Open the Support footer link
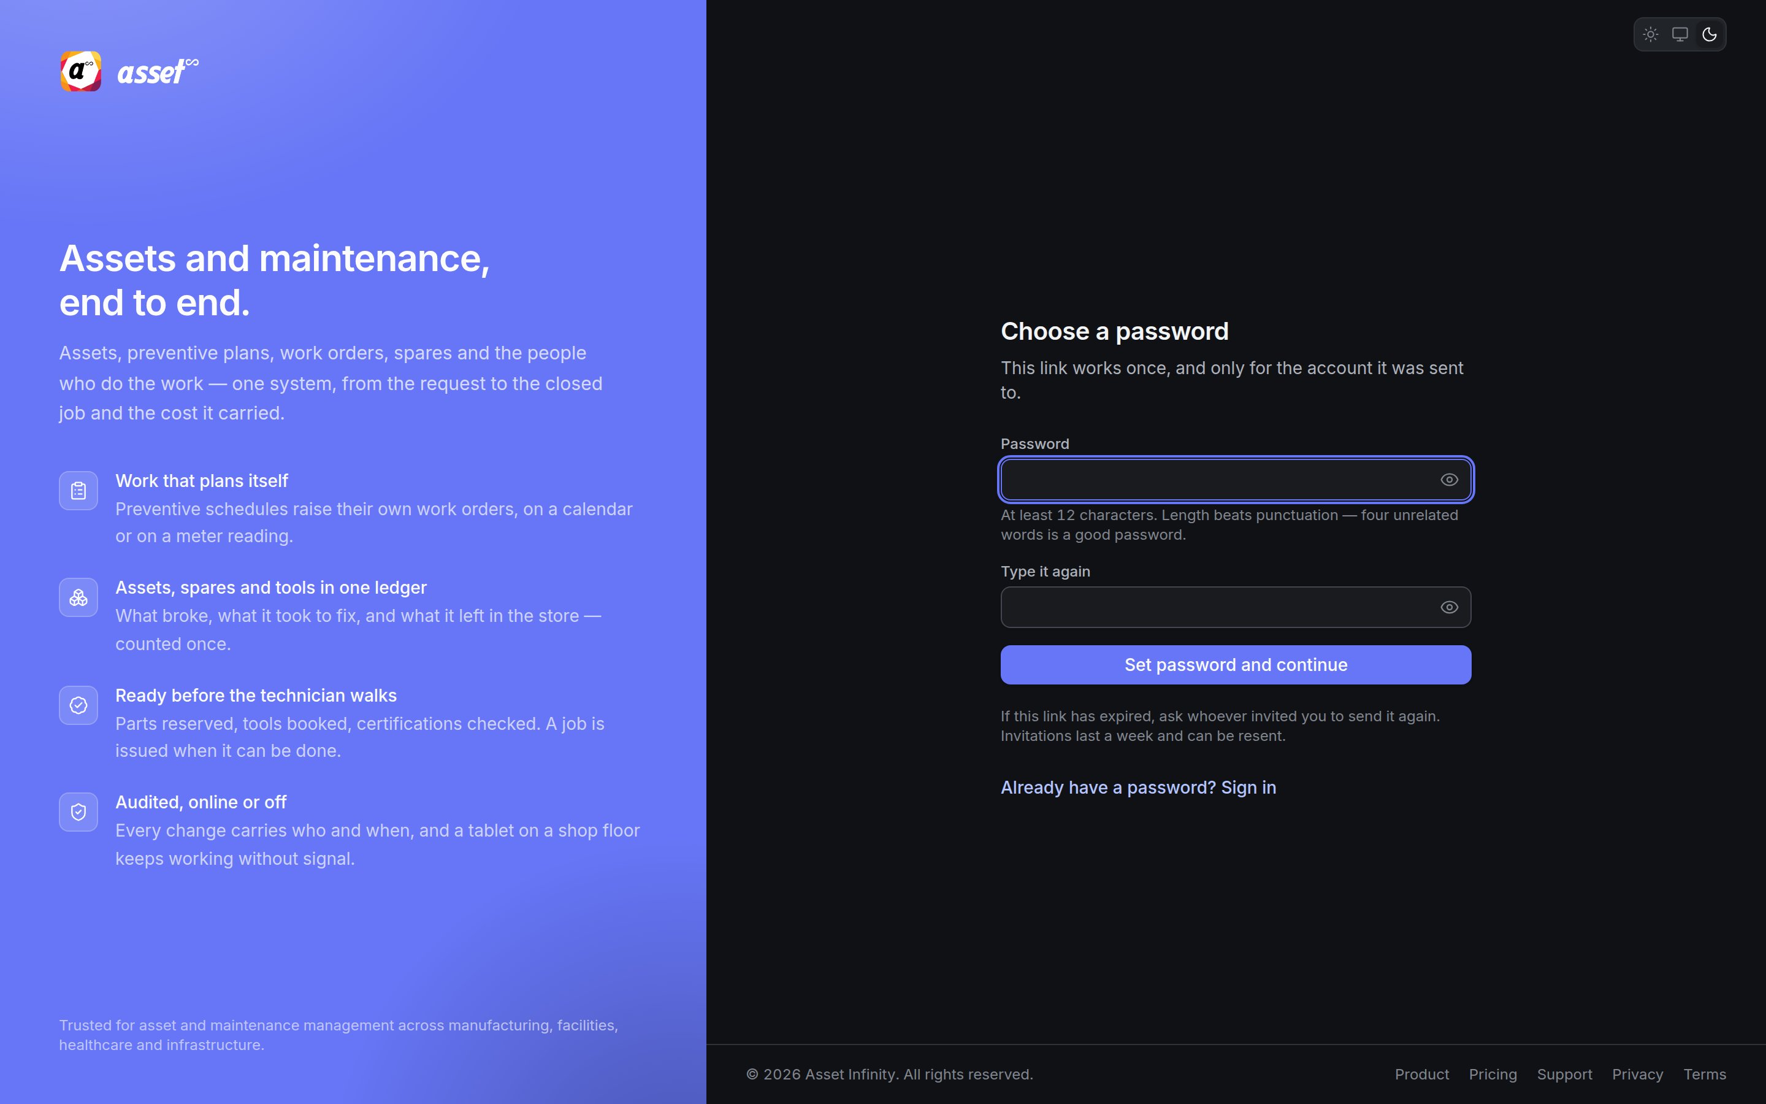The width and height of the screenshot is (1766, 1104). [1565, 1075]
